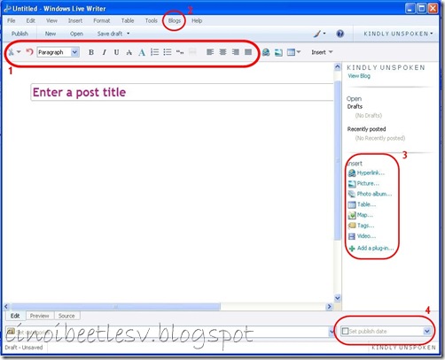Screen dimensions: 445x360
Task: Open the File menu
Action: [12, 20]
